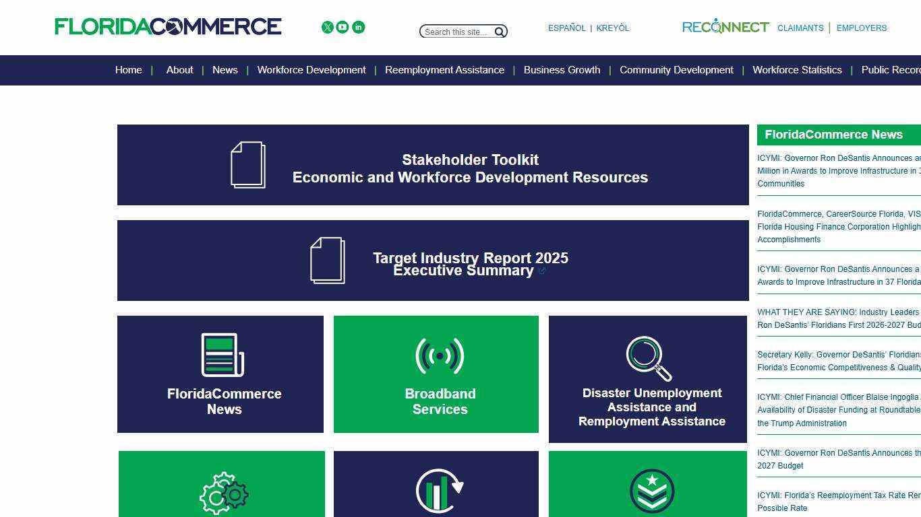Open the Reemployment Assistance menu

tap(444, 70)
